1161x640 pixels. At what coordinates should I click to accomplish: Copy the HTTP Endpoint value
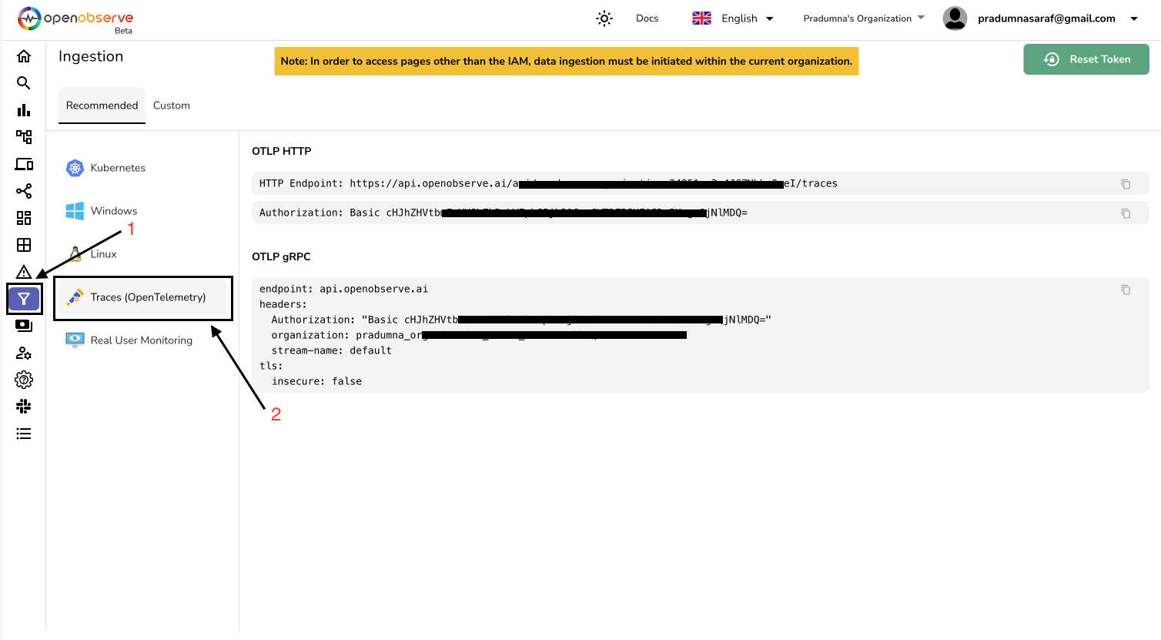(x=1126, y=184)
